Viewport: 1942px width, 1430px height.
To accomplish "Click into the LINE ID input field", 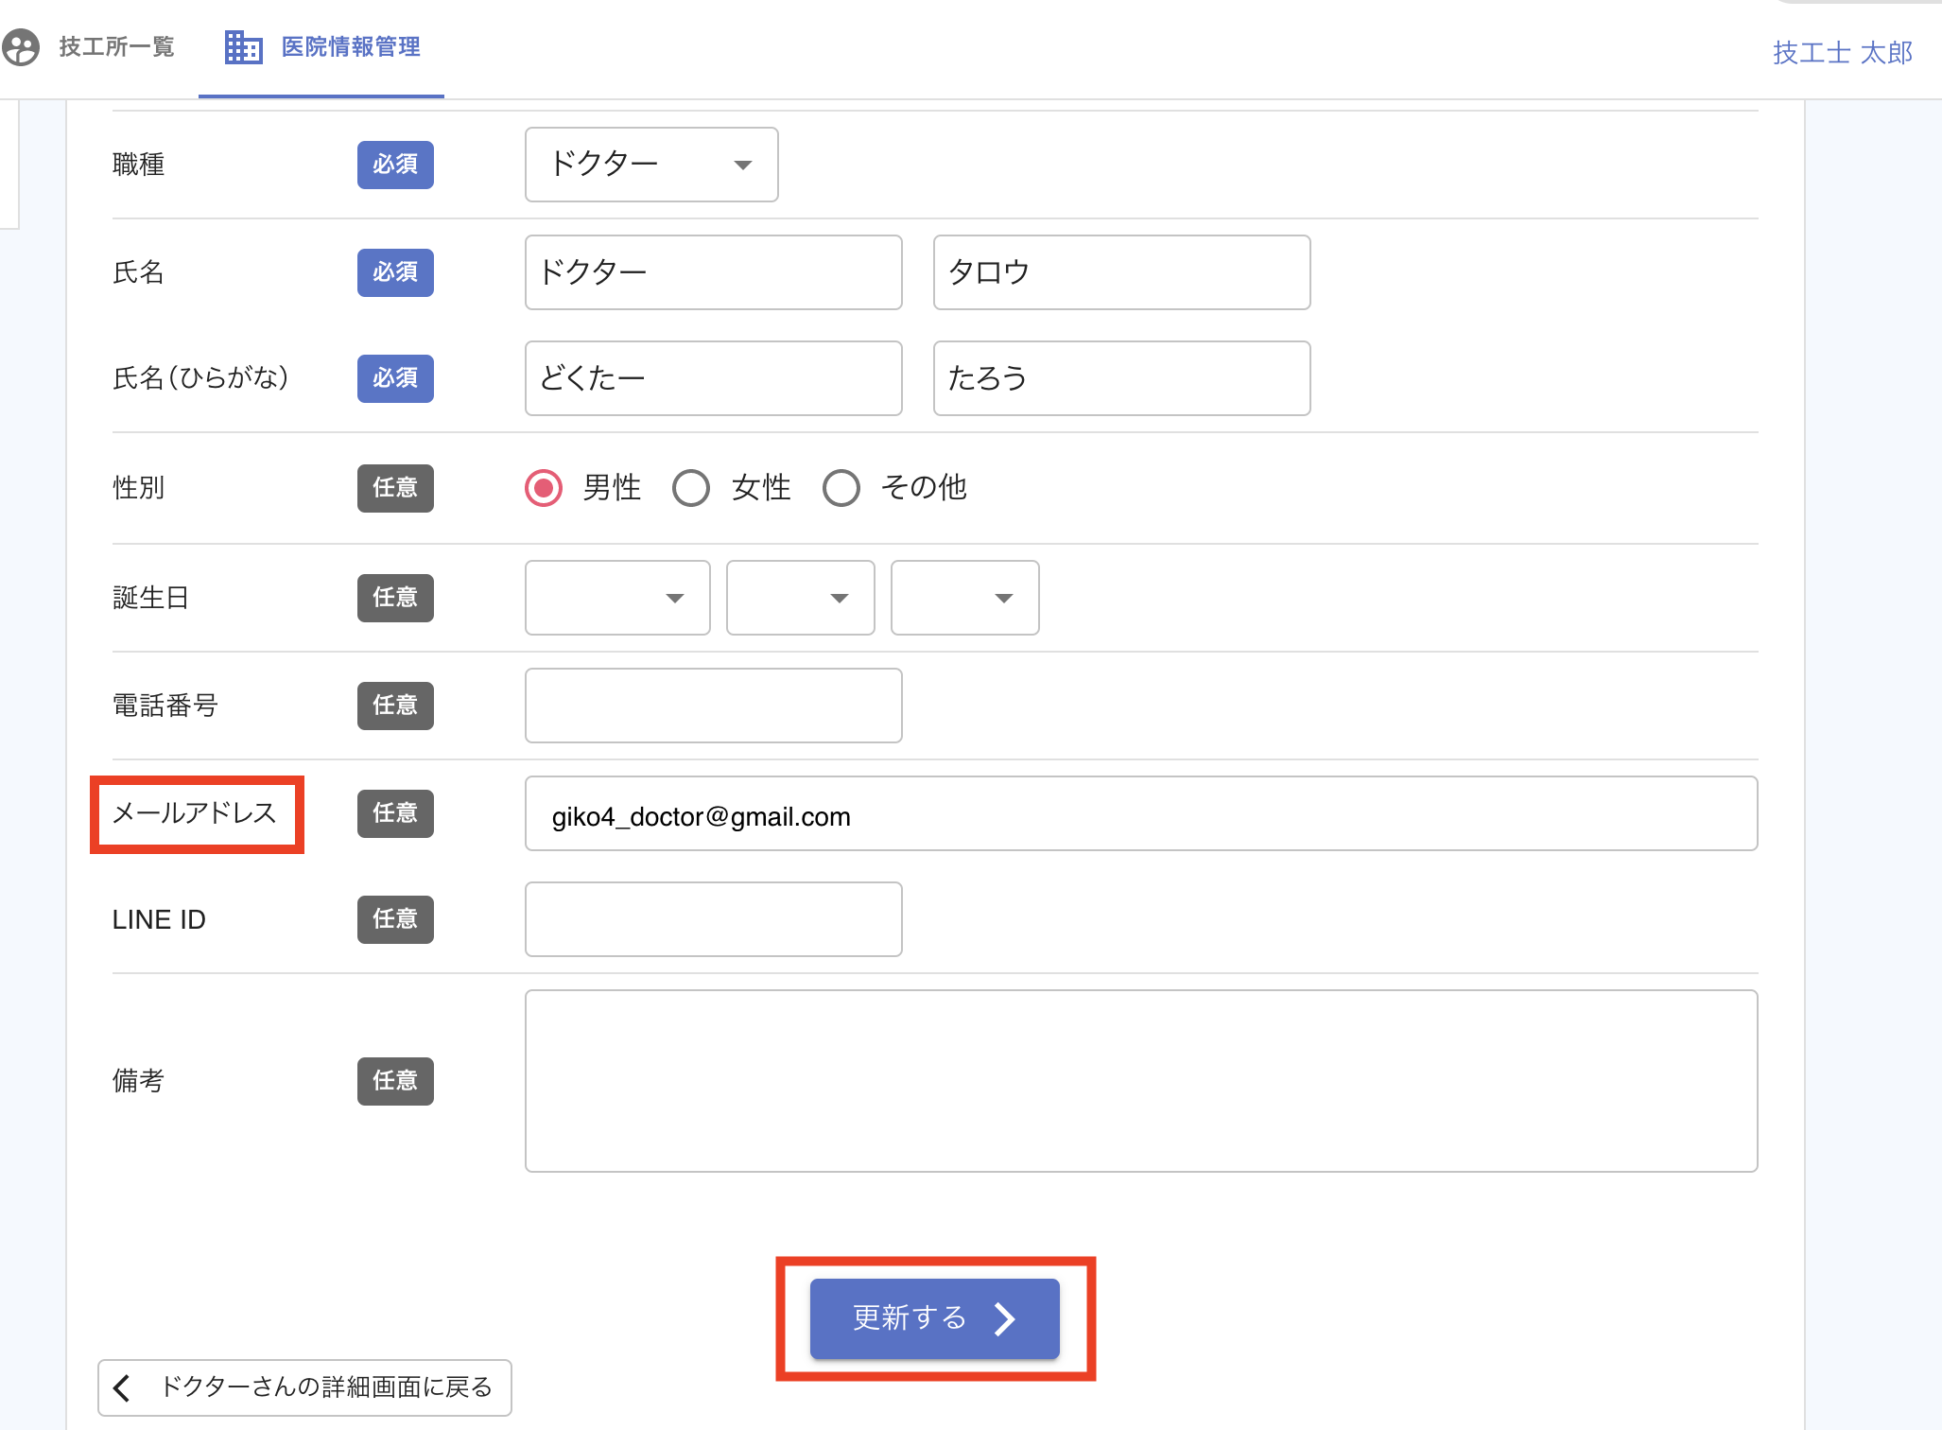I will 713,919.
